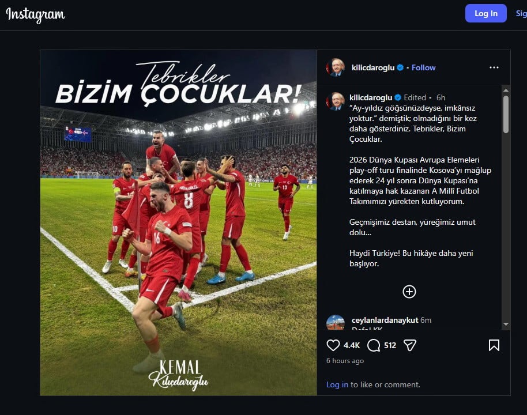Open the three-dot more options menu
This screenshot has height=415, width=527.
tap(494, 67)
